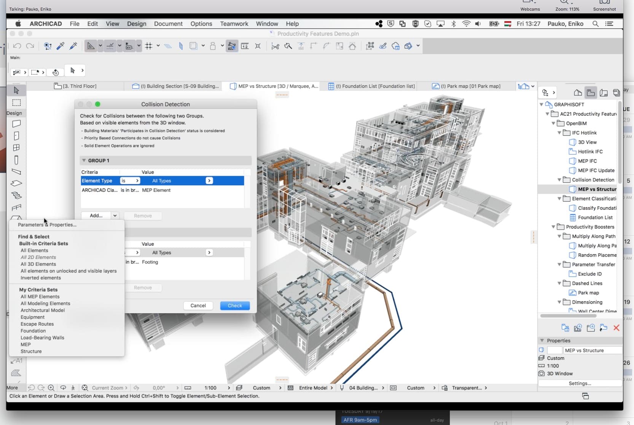The height and width of the screenshot is (425, 634).
Task: Click the Add... button in Group 1
Action: [96, 216]
